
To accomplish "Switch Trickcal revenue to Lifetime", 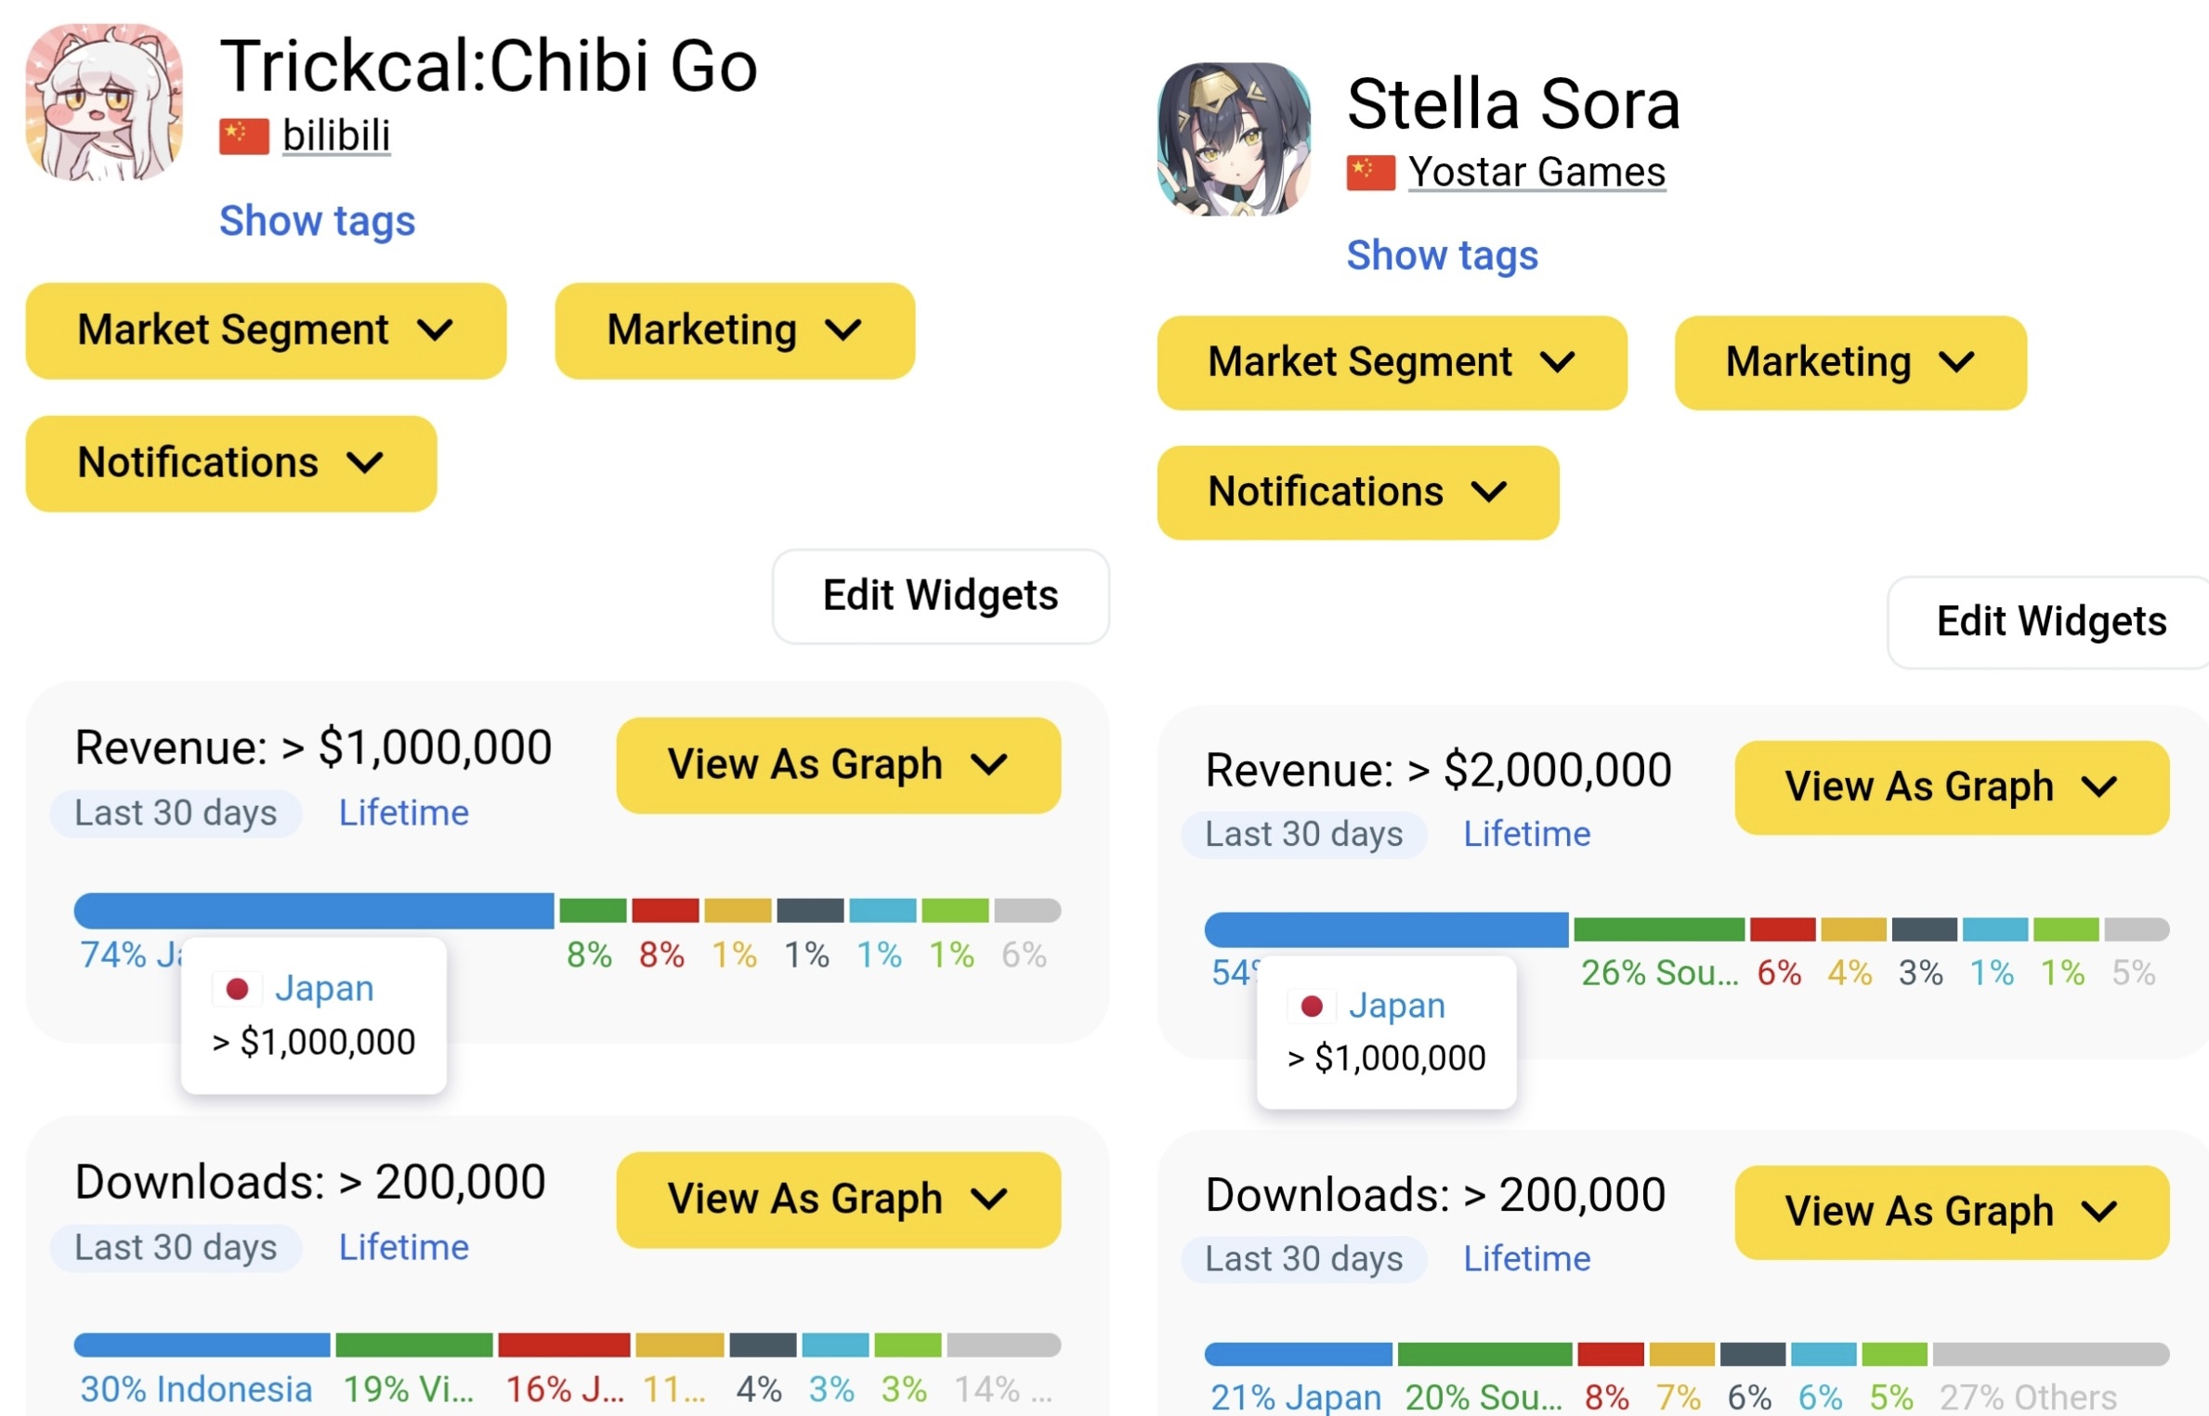I will tap(403, 813).
